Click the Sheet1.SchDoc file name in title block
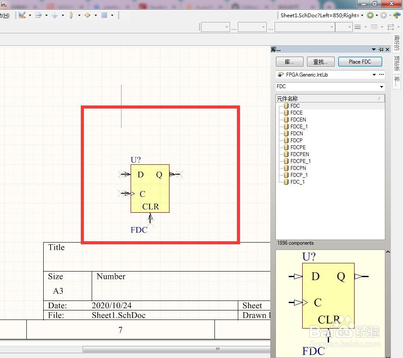403x358 pixels. (x=118, y=315)
